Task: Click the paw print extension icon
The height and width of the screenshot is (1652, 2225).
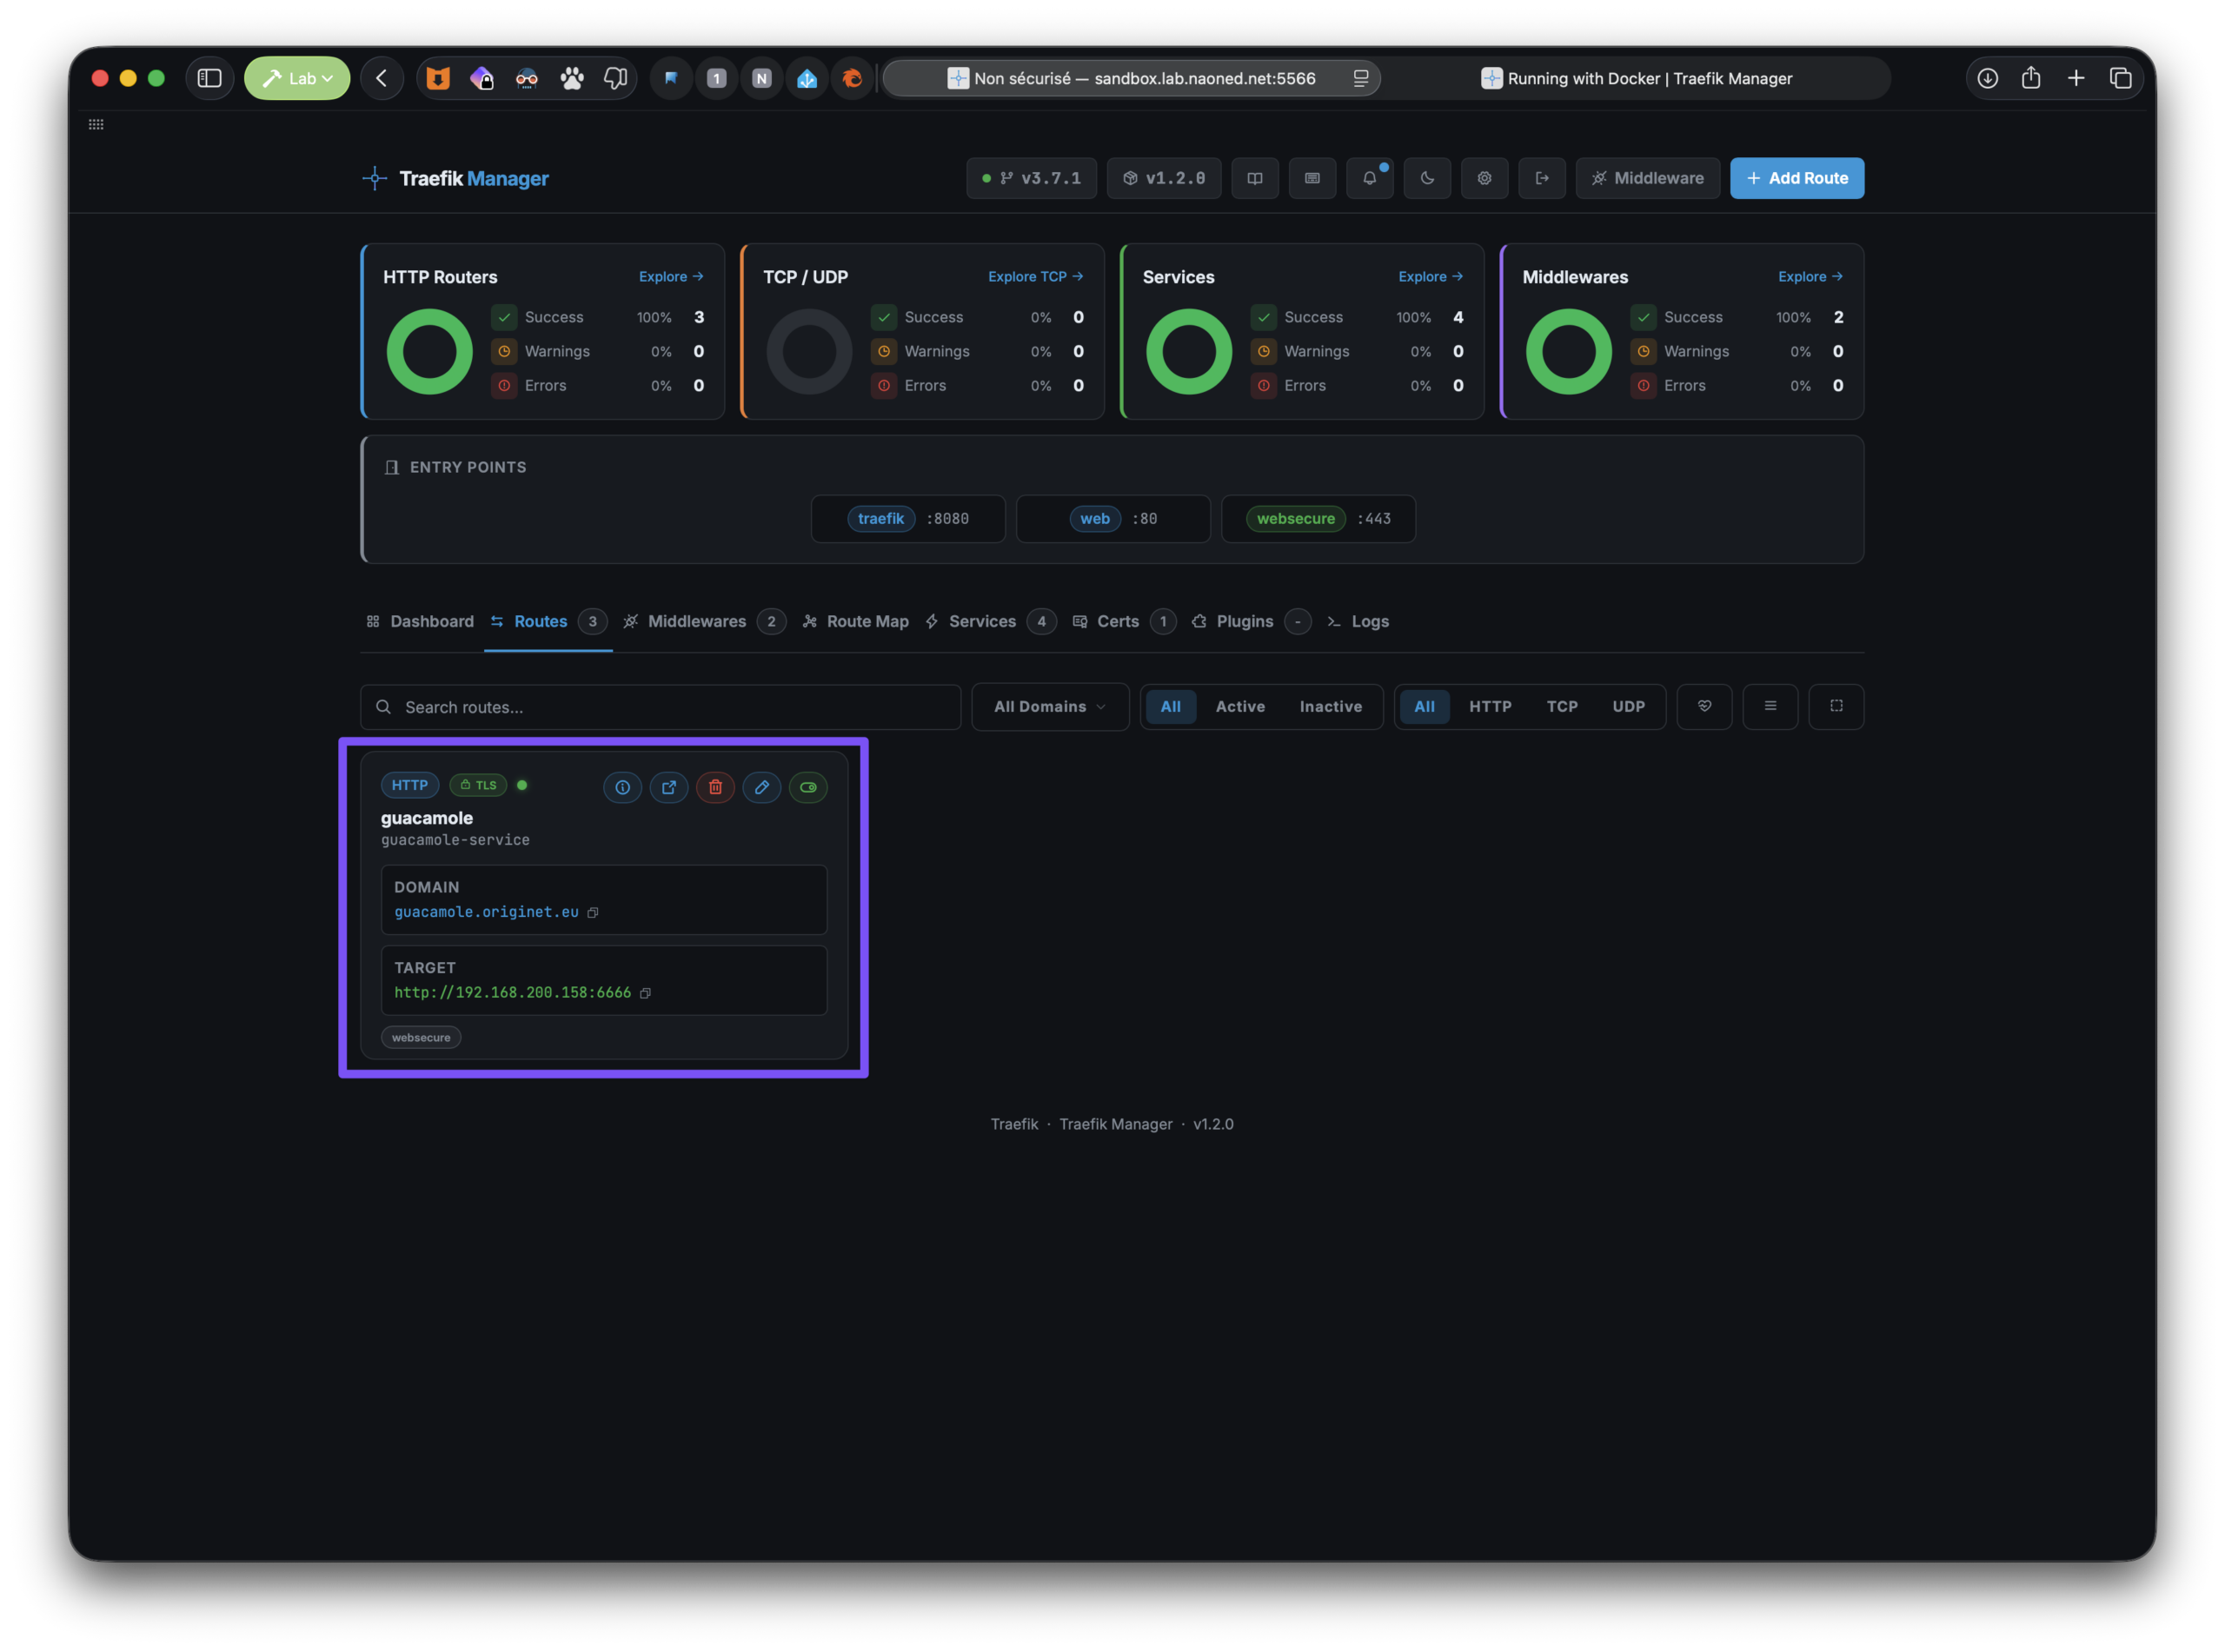Action: click(x=572, y=78)
